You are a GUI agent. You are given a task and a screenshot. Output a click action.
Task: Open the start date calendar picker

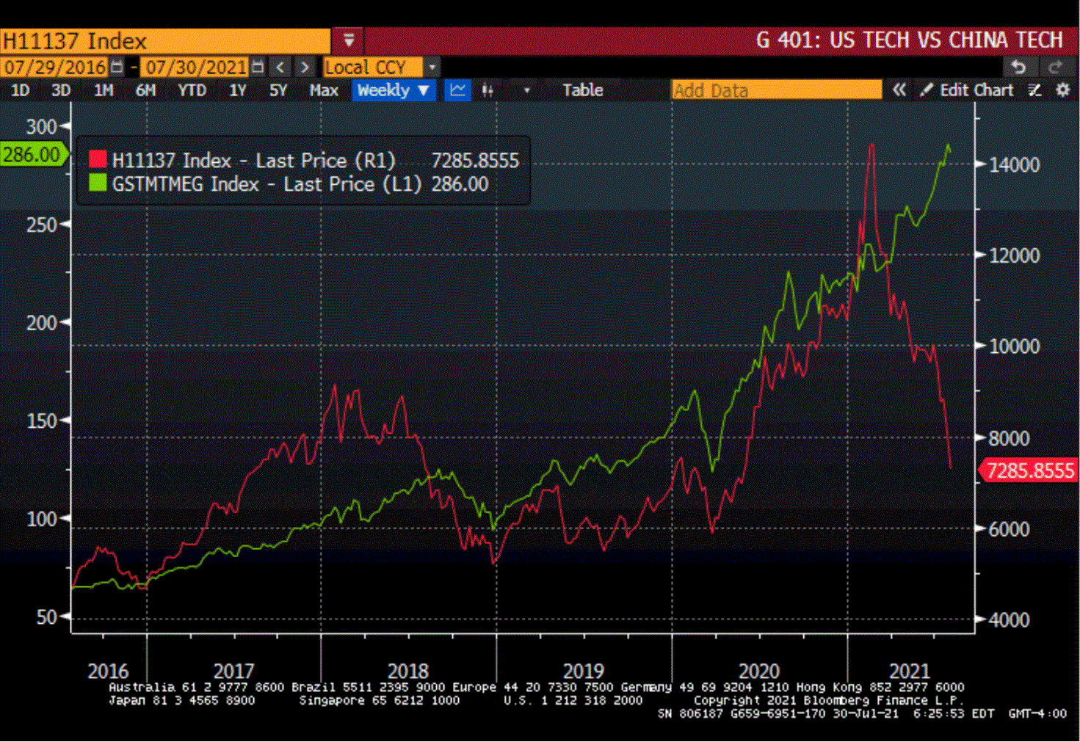pos(117,68)
